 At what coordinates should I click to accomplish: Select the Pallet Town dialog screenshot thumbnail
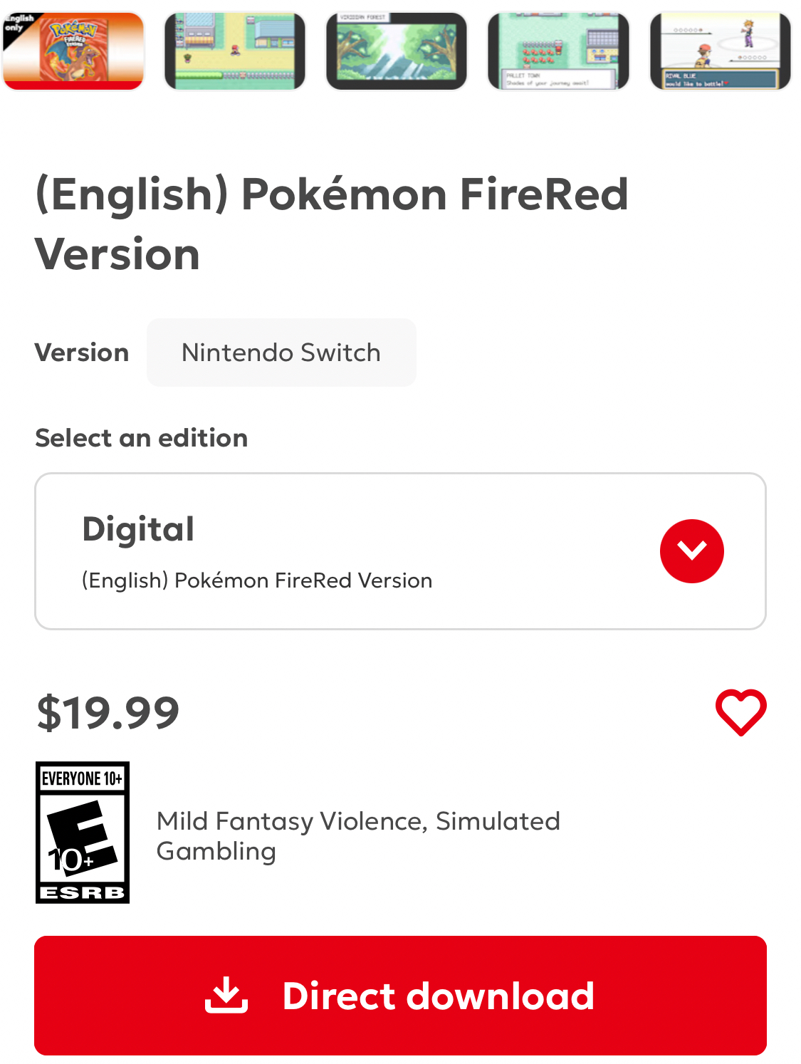coord(558,51)
